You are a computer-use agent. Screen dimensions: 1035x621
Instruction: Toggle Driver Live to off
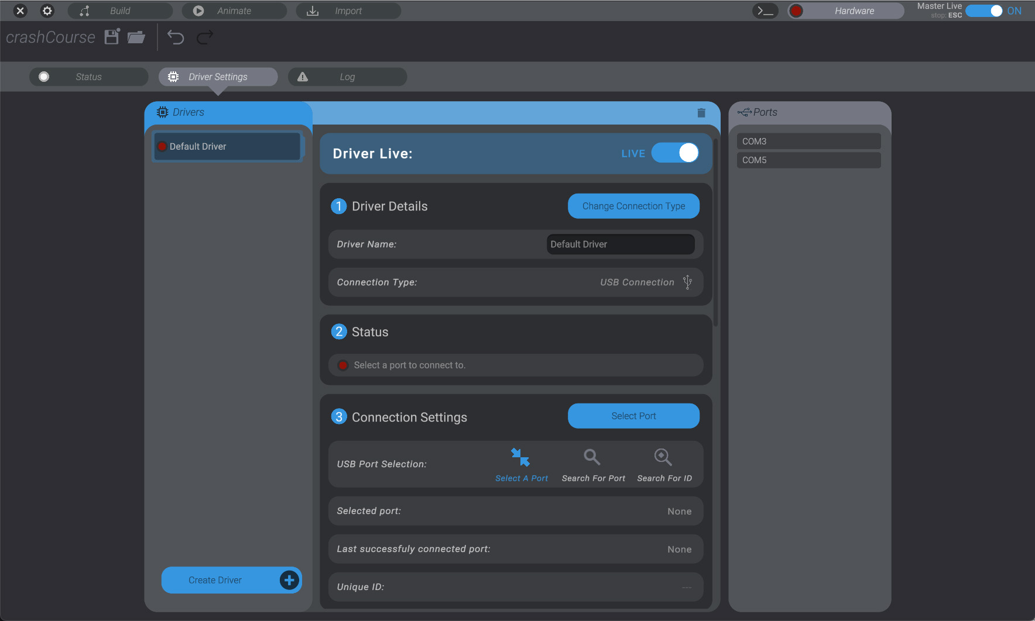[676, 153]
